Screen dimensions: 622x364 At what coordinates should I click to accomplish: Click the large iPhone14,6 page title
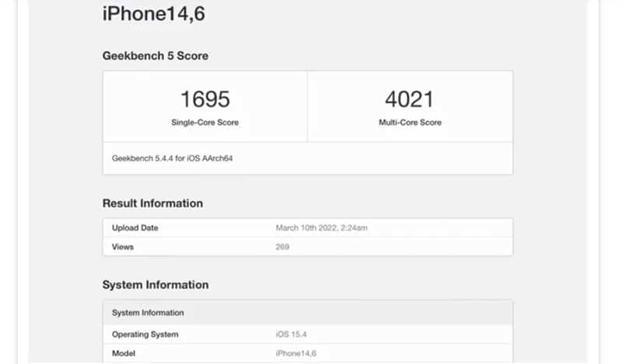click(154, 14)
